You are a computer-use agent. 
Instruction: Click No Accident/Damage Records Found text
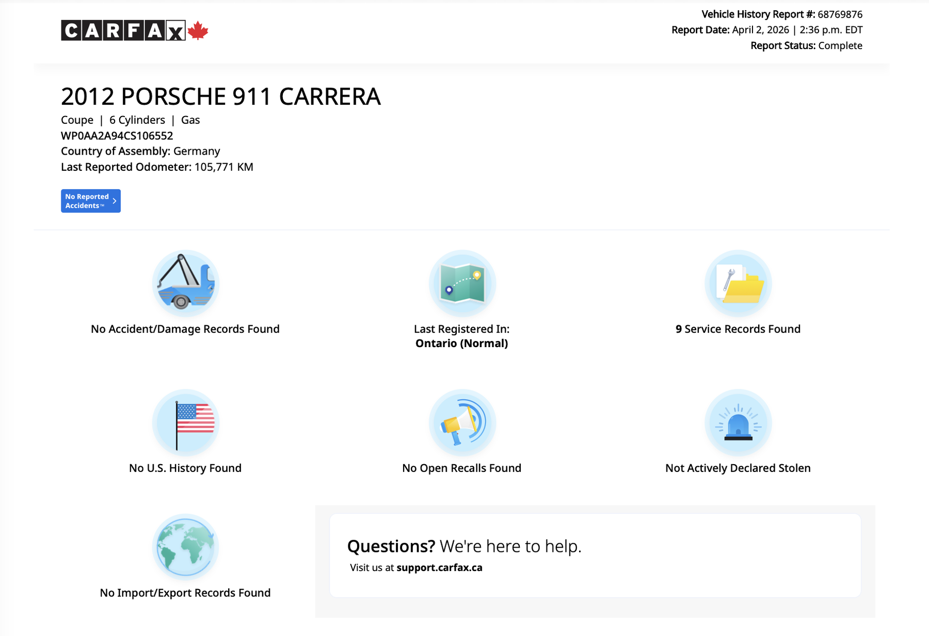tap(185, 329)
